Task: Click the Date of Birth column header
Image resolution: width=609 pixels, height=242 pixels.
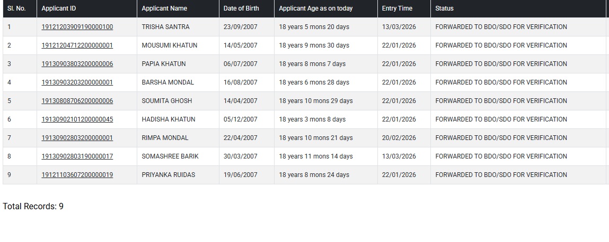Action: click(x=241, y=8)
